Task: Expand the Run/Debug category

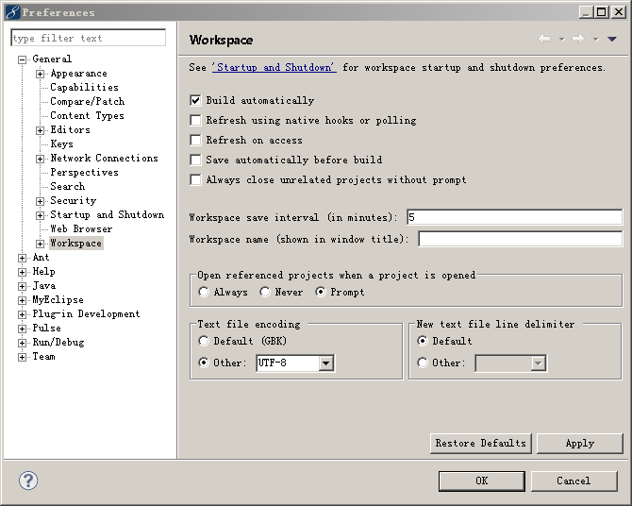Action: point(23,343)
